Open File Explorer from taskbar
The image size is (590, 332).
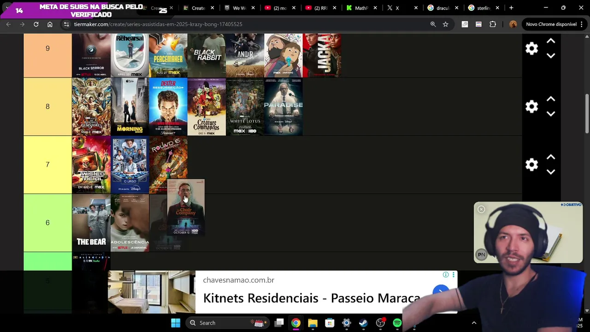[313, 323]
